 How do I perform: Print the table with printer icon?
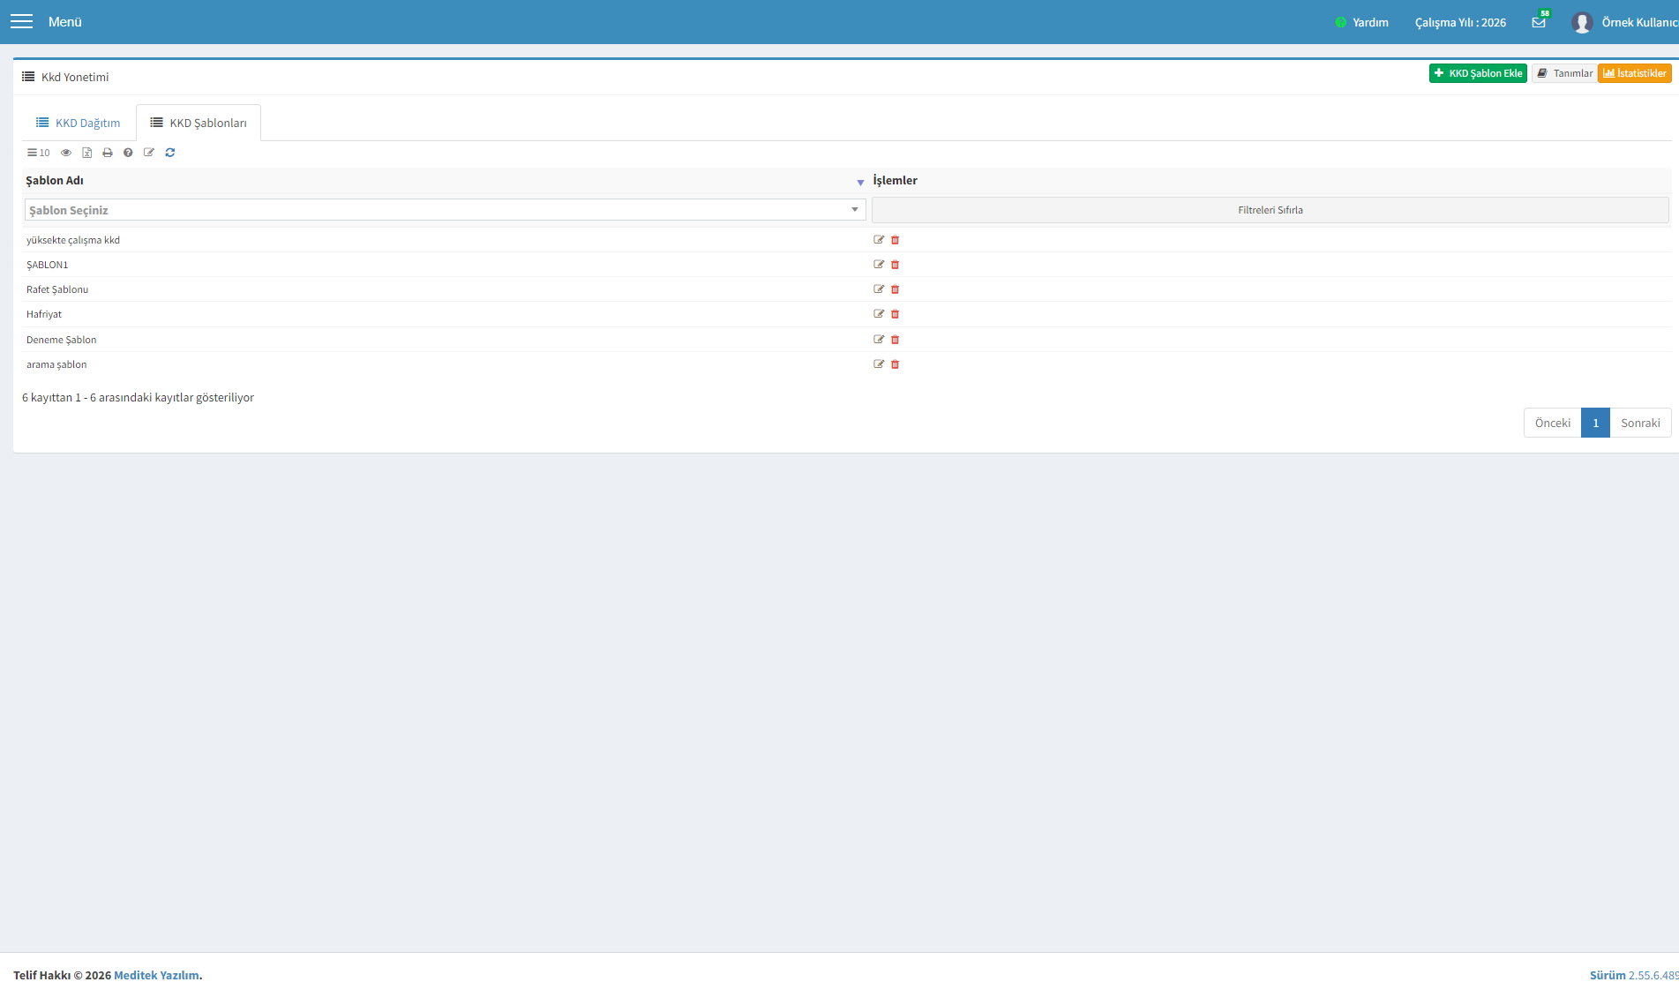[108, 153]
